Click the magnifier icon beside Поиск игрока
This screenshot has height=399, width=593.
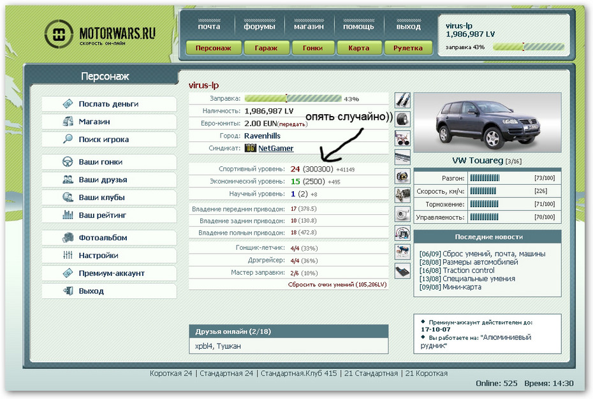click(x=68, y=139)
